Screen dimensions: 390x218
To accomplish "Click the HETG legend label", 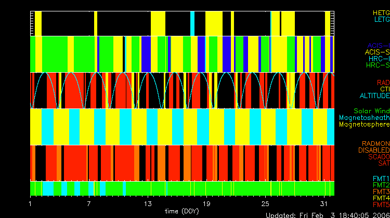I will pyautogui.click(x=381, y=12).
